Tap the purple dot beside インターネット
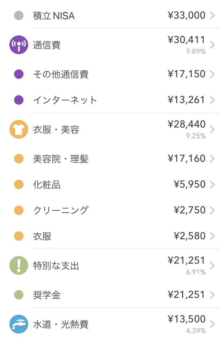Screen dimensions: 220x337 point(19,100)
